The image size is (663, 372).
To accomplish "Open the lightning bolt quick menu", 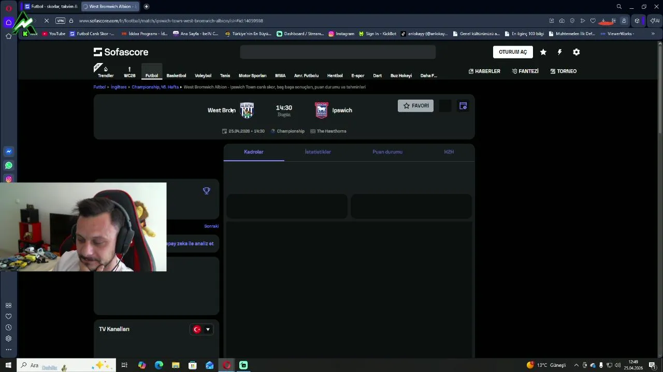I will pos(559,52).
